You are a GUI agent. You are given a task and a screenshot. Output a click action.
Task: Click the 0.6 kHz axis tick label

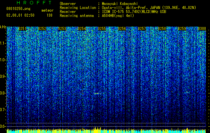(3, 126)
